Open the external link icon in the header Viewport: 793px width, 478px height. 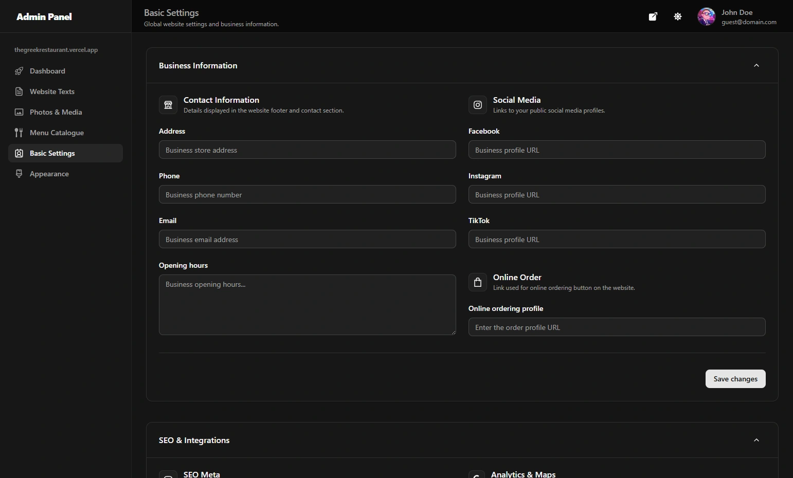pos(653,16)
